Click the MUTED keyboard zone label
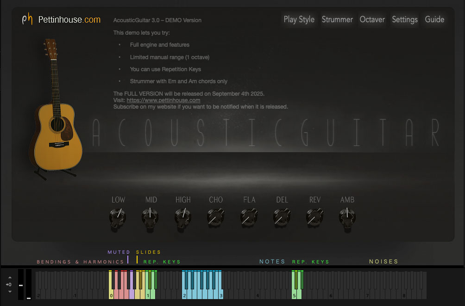Image resolution: width=465 pixels, height=306 pixels. 119,252
